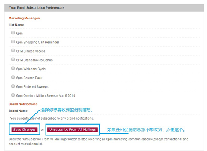Image resolution: width=207 pixels, height=151 pixels.
Task: Click the 6PM Limited Access label text
Action: click(x=31, y=51)
